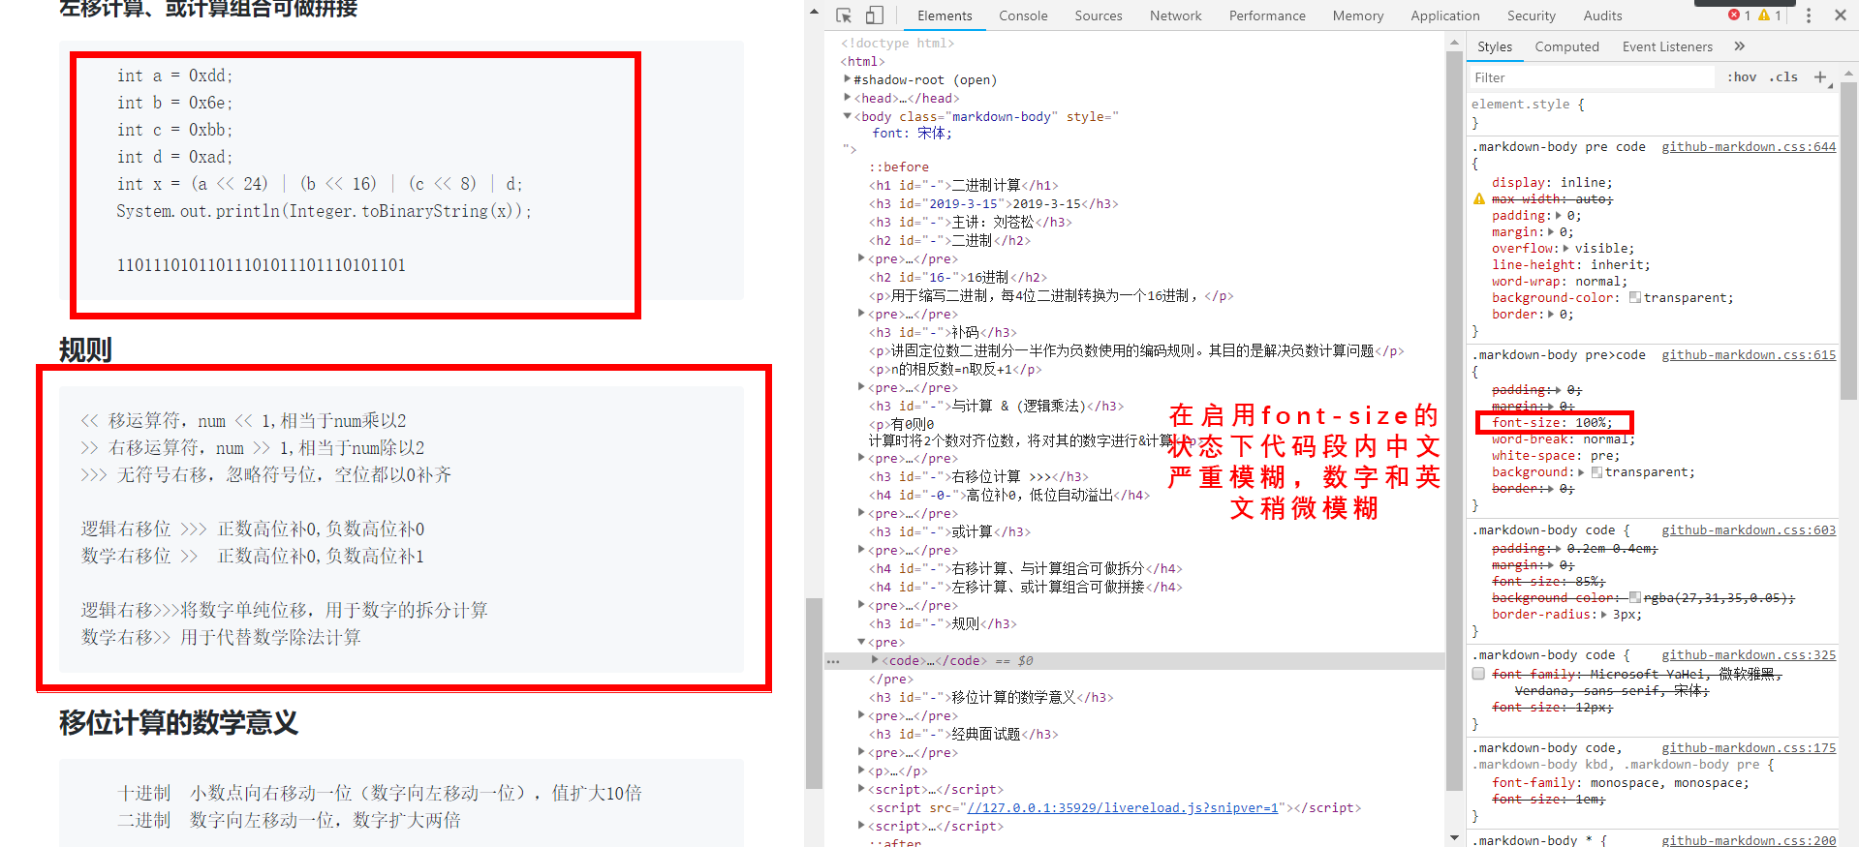Expand the first script node above the livereload script
This screenshot has width=1859, height=847.
861,789
